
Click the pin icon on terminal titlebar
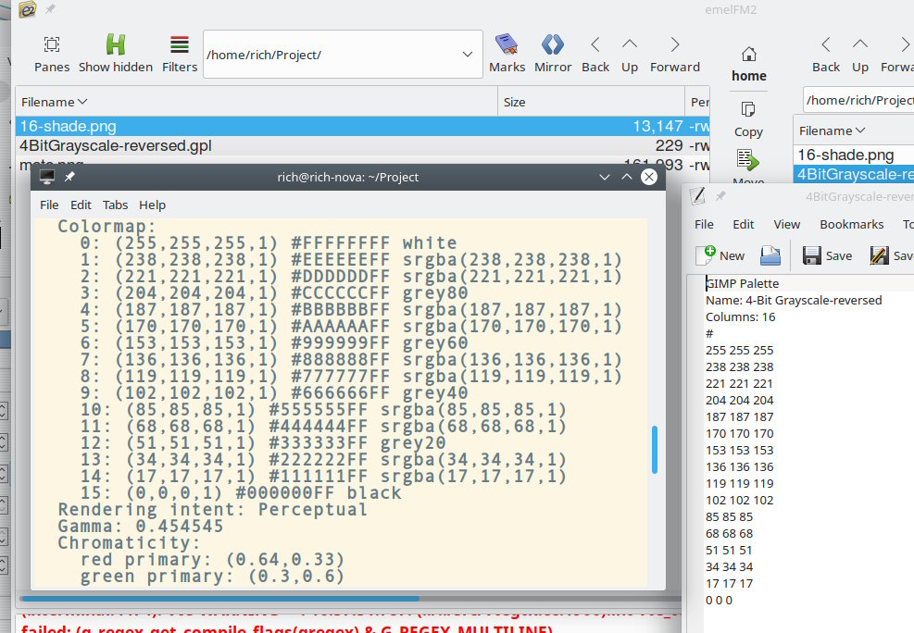tap(69, 177)
